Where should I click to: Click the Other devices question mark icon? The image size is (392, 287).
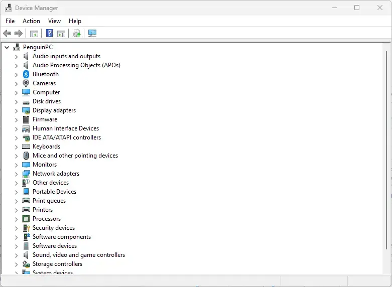tap(26, 183)
